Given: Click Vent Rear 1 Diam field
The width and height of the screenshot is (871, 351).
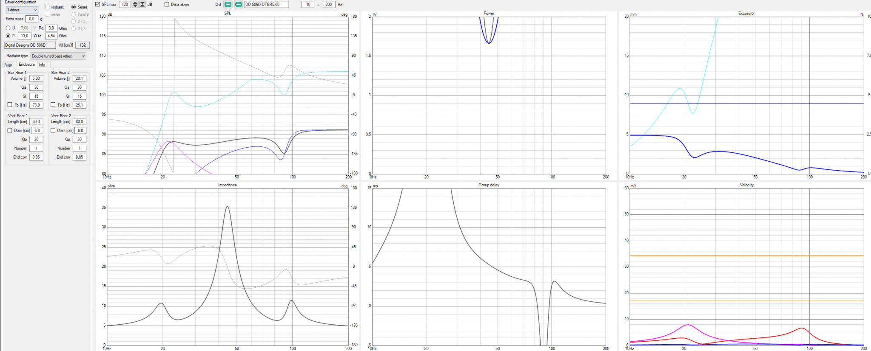Looking at the screenshot, I should pos(37,130).
